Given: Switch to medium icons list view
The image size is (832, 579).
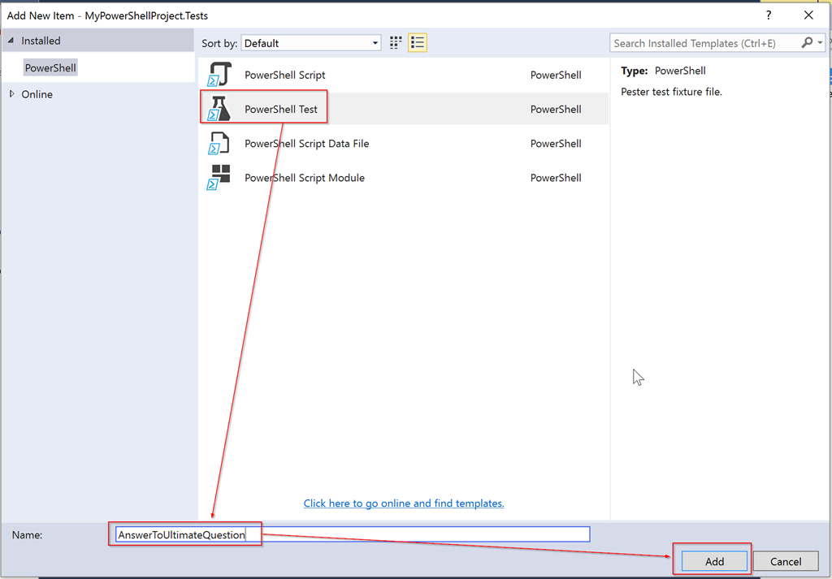Looking at the screenshot, I should pyautogui.click(x=418, y=43).
